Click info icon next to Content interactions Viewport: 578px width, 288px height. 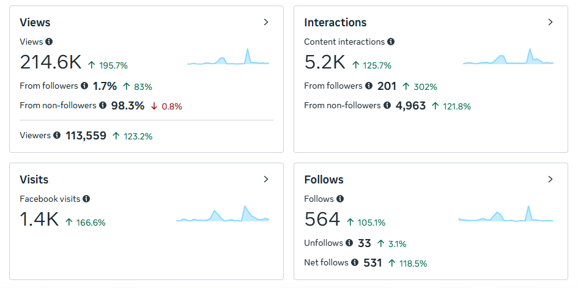[391, 42]
